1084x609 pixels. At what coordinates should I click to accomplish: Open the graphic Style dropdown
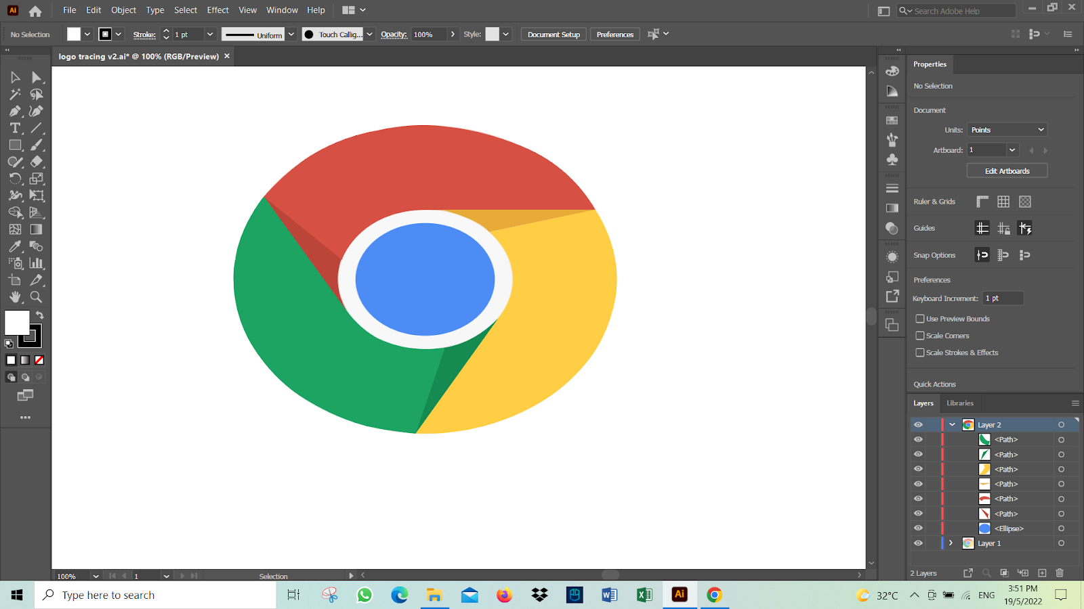pyautogui.click(x=505, y=35)
